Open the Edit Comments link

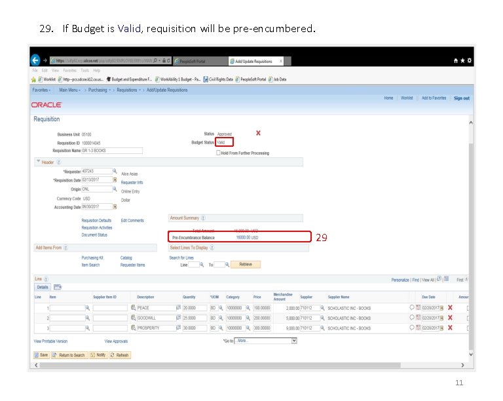pyautogui.click(x=132, y=221)
